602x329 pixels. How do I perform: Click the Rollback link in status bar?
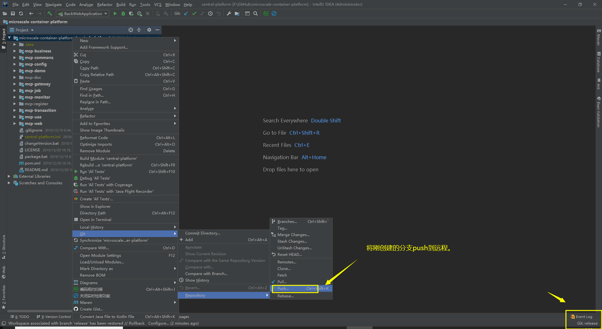click(x=136, y=323)
